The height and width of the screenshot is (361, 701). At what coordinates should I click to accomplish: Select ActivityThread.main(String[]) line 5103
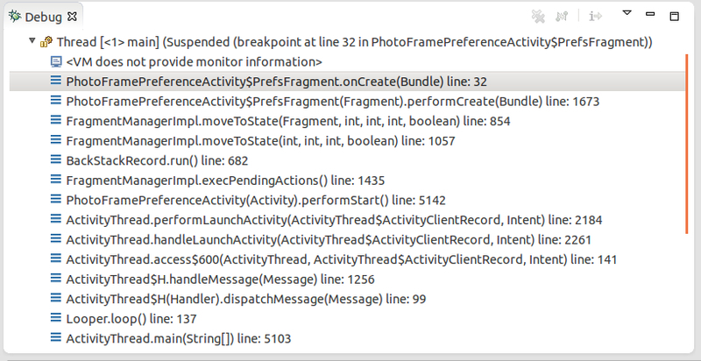coord(179,338)
